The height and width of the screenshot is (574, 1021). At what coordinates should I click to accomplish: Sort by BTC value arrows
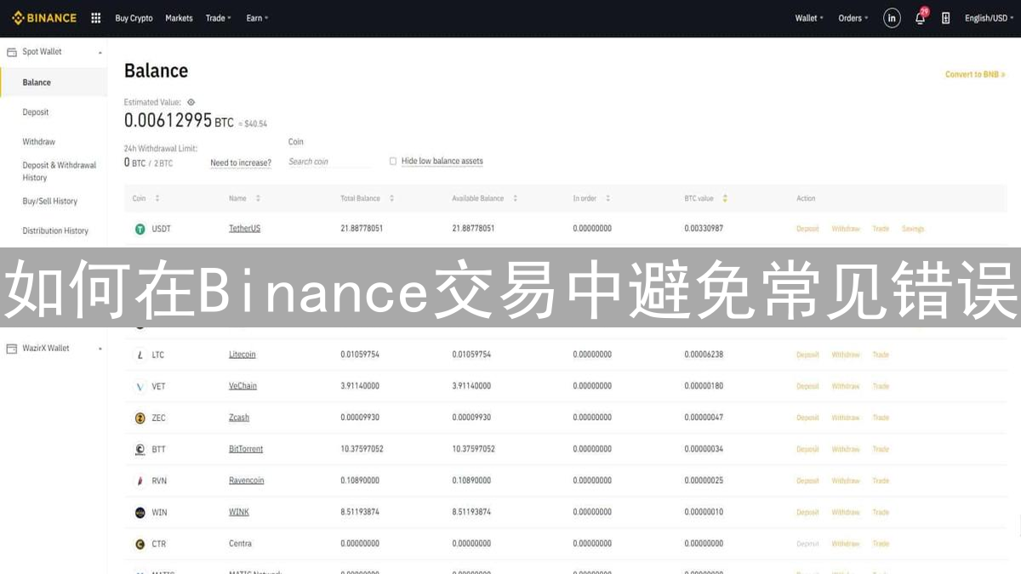click(725, 198)
